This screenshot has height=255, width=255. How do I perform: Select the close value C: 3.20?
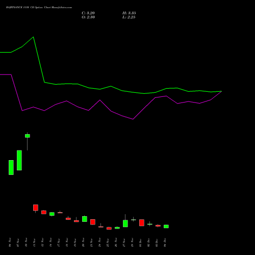point(88,13)
